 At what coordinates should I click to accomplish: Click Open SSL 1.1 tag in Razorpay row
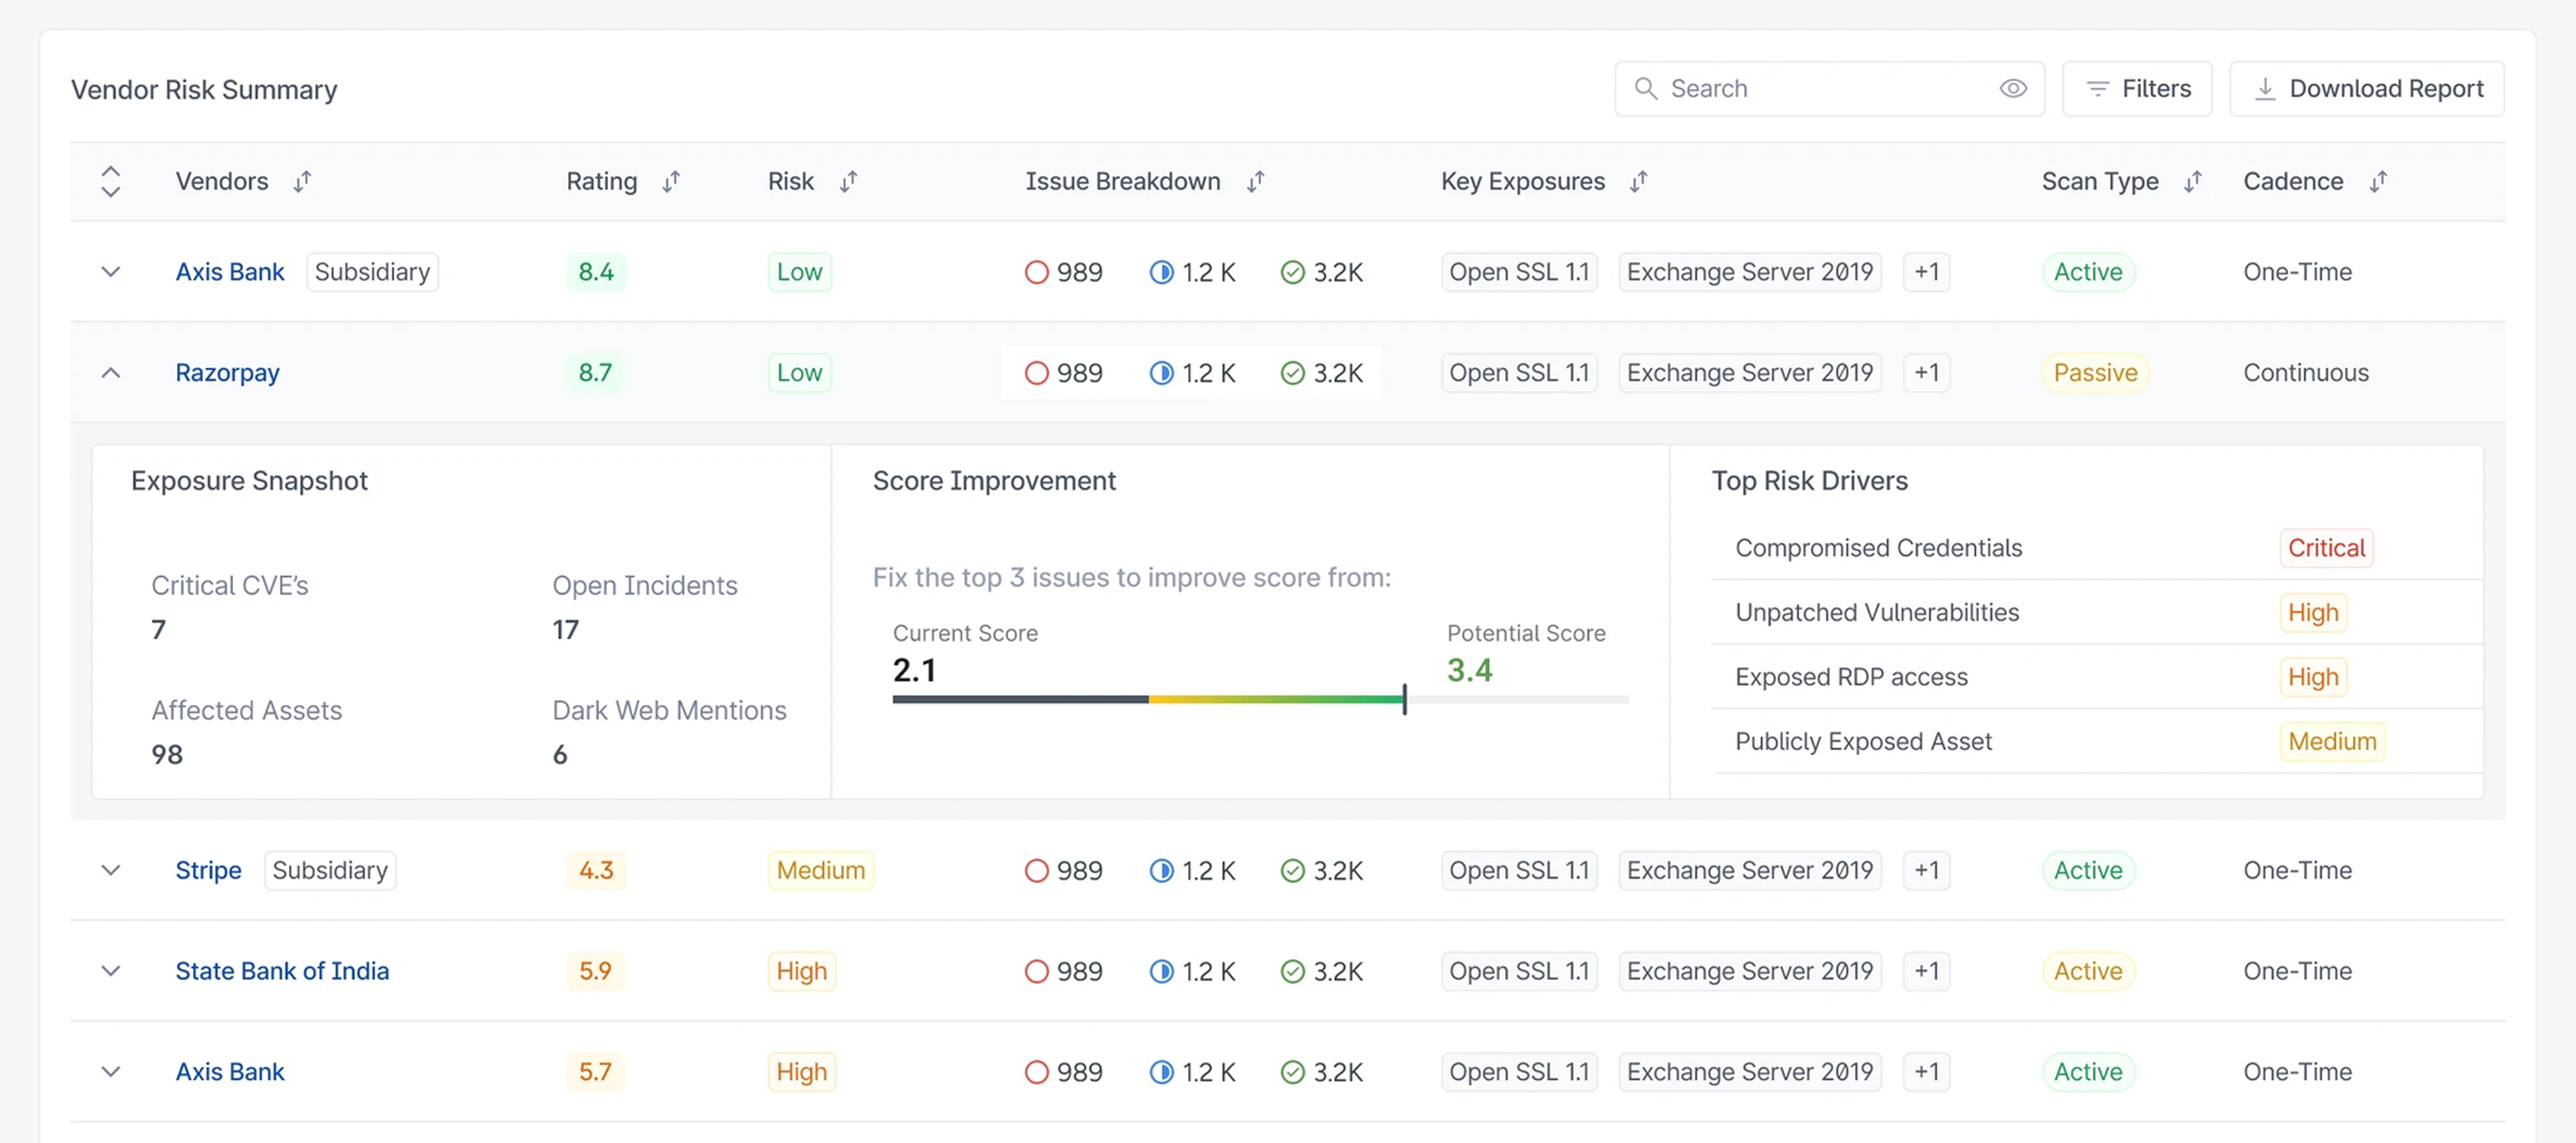click(x=1519, y=373)
